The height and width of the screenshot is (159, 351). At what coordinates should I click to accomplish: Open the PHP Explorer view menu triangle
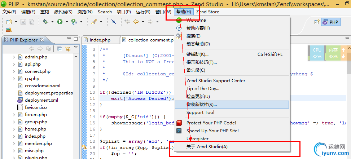(x=76, y=47)
